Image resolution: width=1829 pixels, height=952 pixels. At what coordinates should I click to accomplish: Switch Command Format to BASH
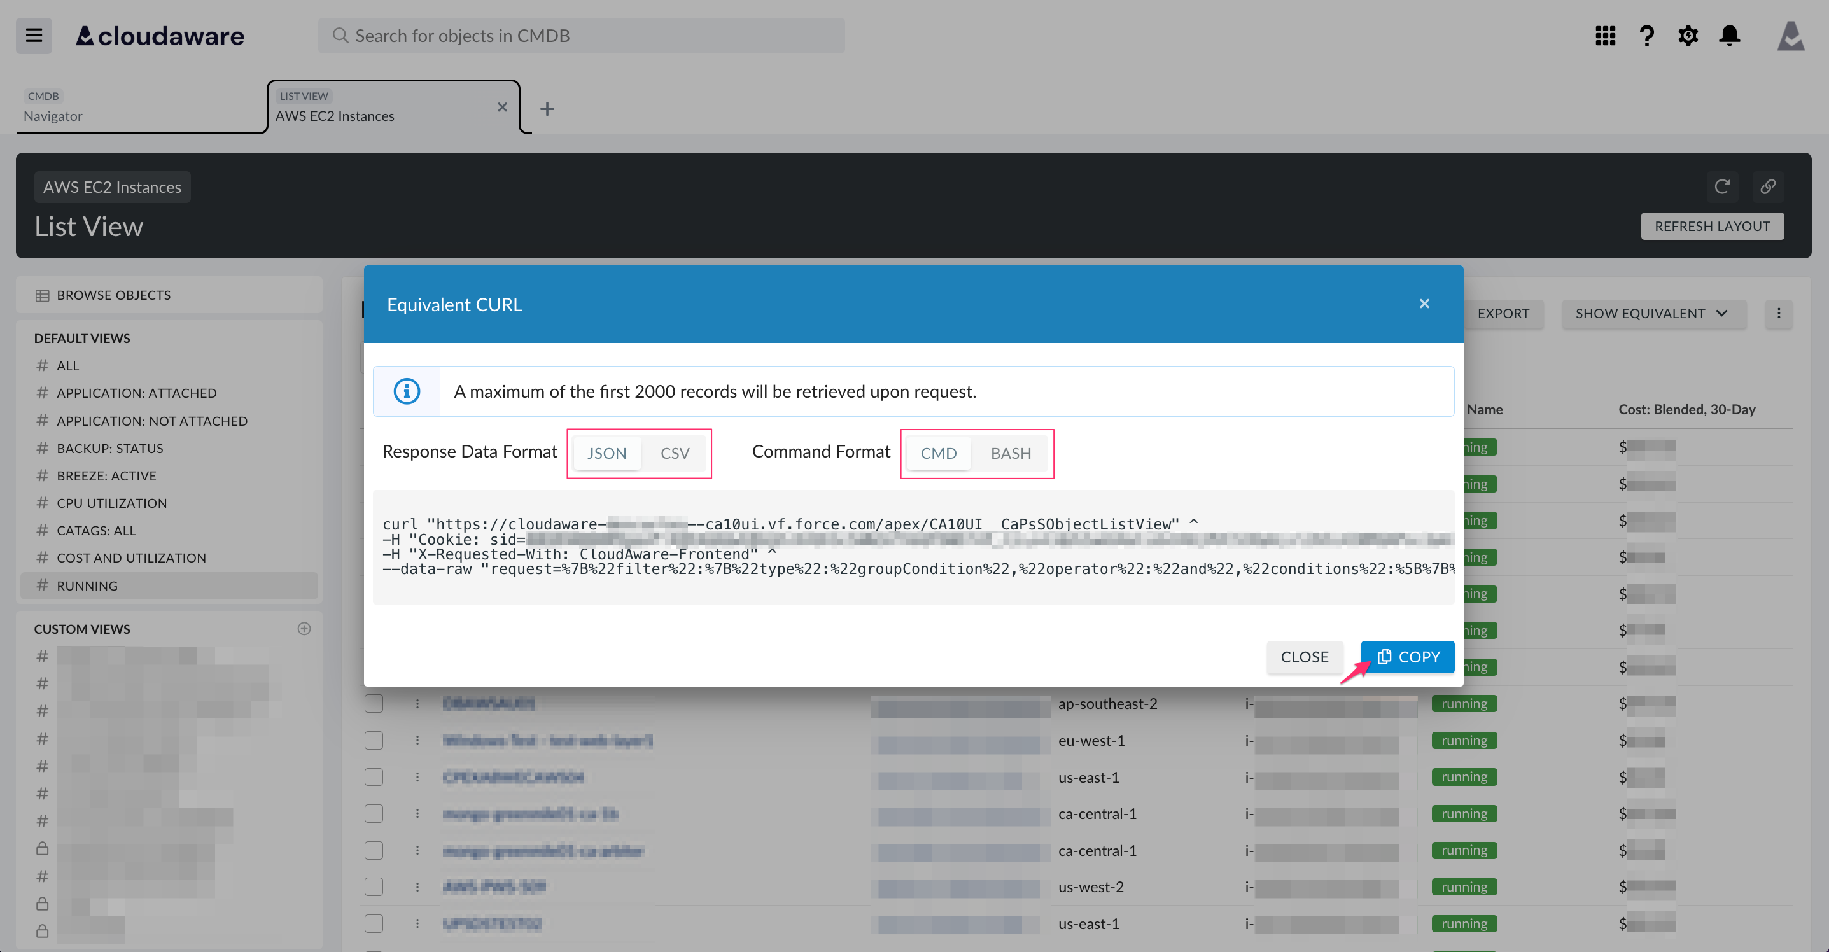pyautogui.click(x=1011, y=453)
